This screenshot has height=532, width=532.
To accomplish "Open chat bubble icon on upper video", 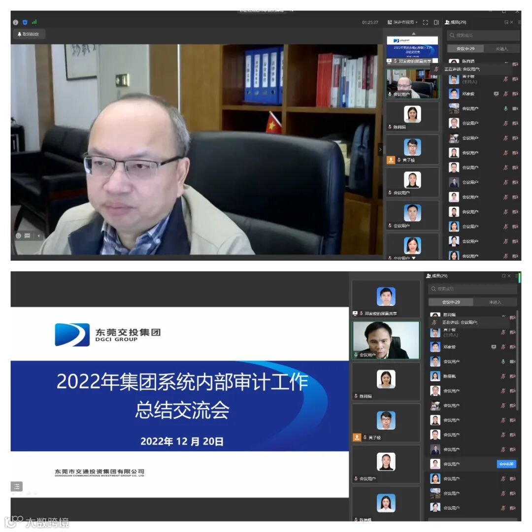I will click(28, 235).
